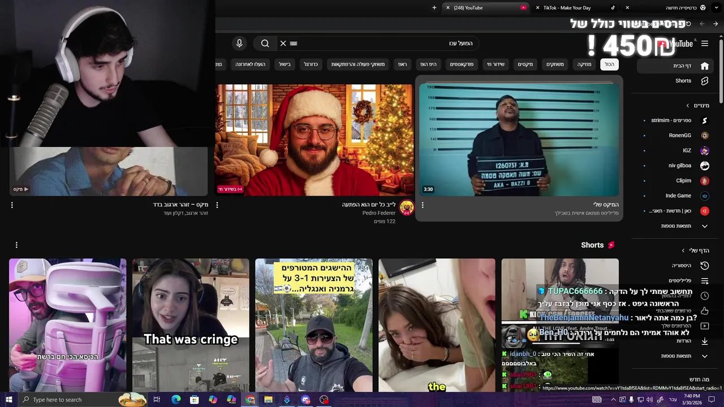Open Chrome from the Windows taskbar
724x407 pixels.
click(250, 400)
